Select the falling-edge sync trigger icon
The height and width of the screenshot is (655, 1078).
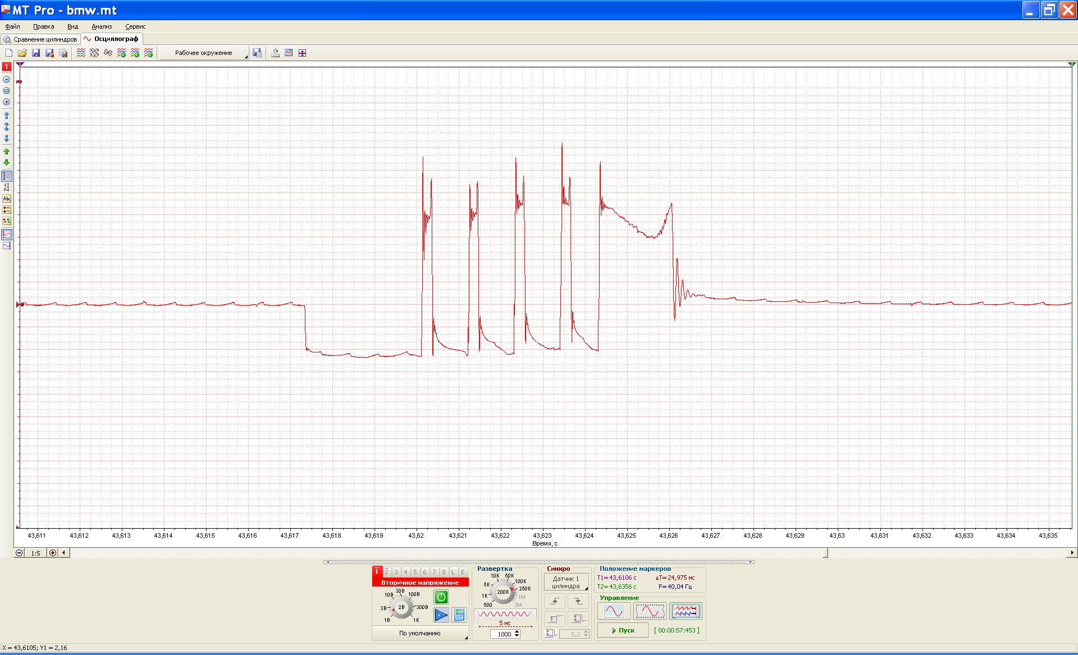[x=578, y=601]
